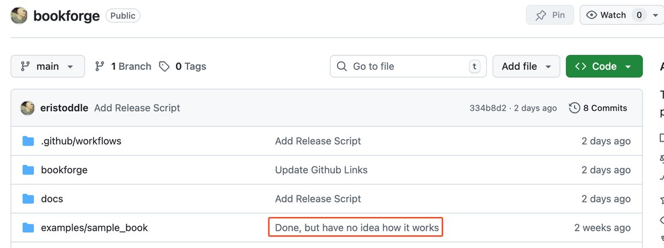This screenshot has width=664, height=248.
Task: Click the Public visibility badge
Action: point(123,15)
